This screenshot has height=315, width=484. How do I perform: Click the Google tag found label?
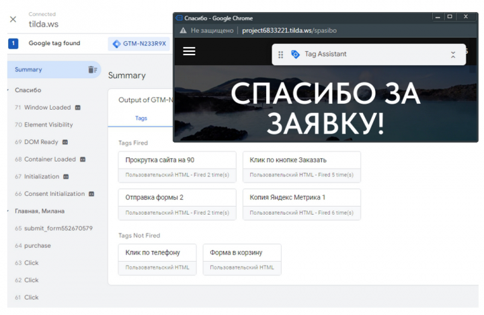point(54,43)
